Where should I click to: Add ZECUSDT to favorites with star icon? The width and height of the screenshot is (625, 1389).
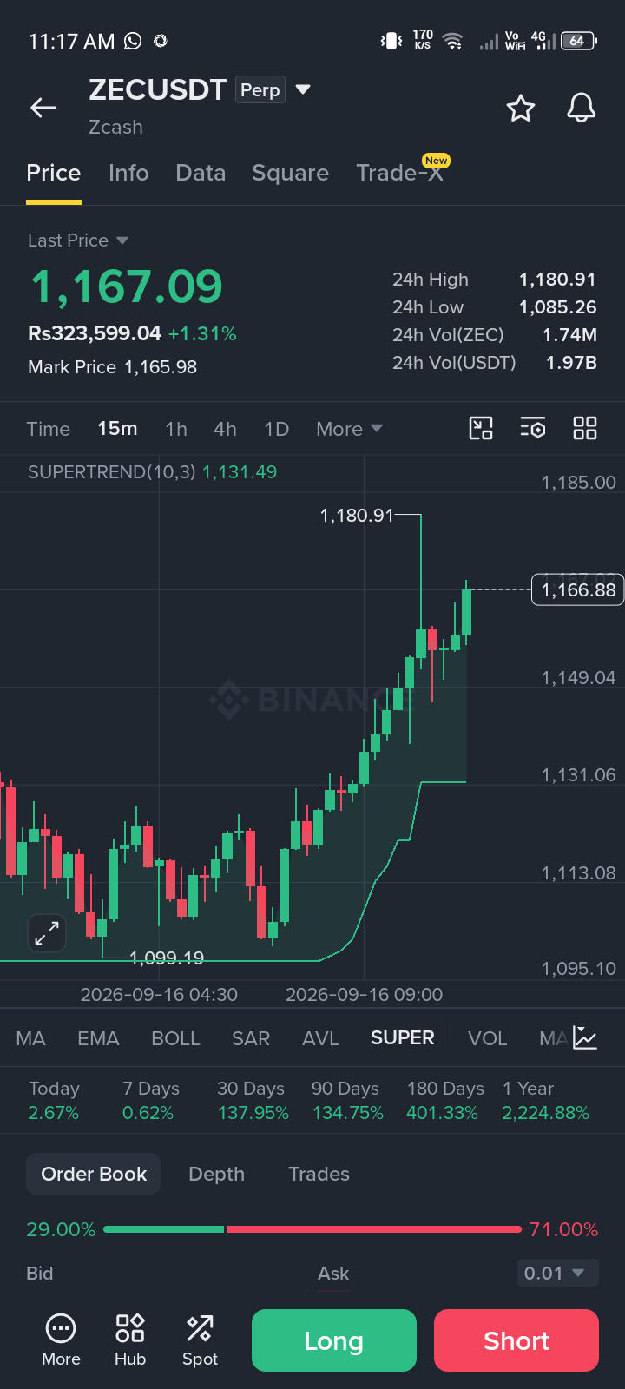point(521,109)
